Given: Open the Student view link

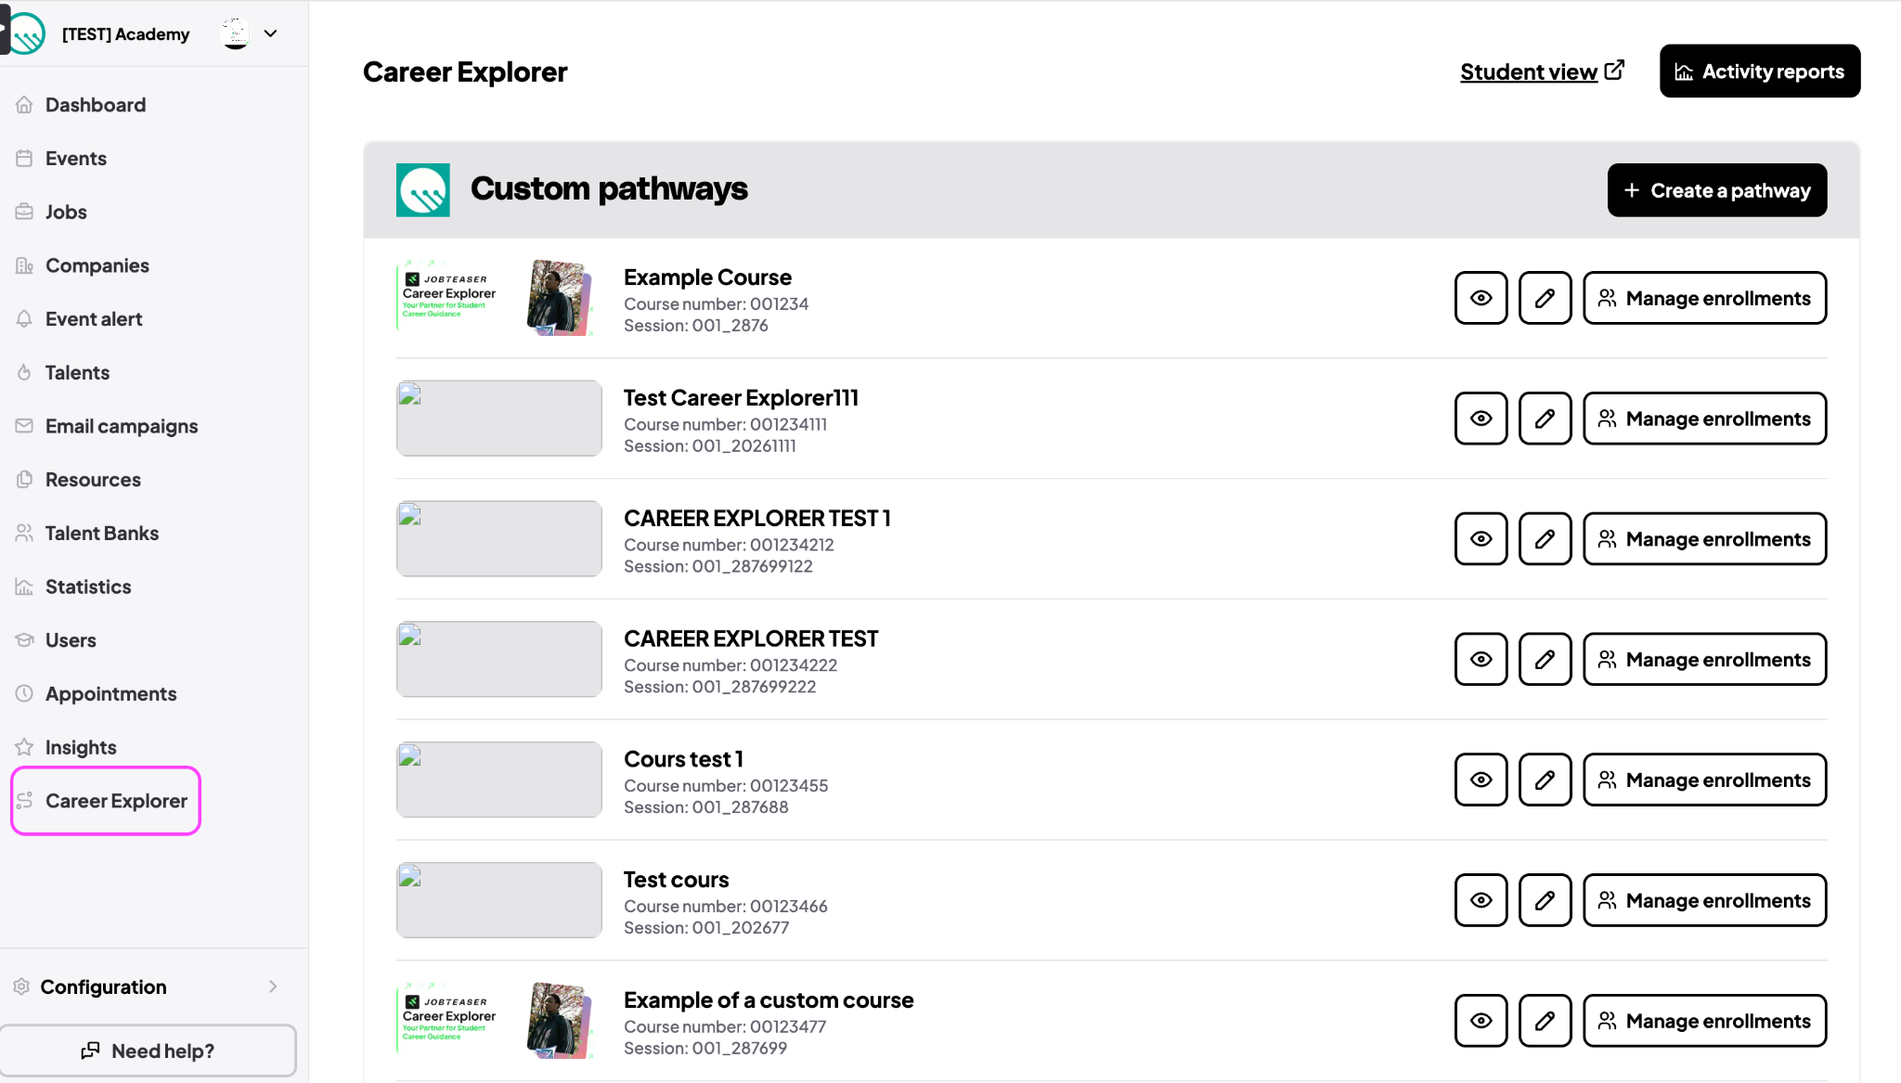Looking at the screenshot, I should coord(1543,71).
